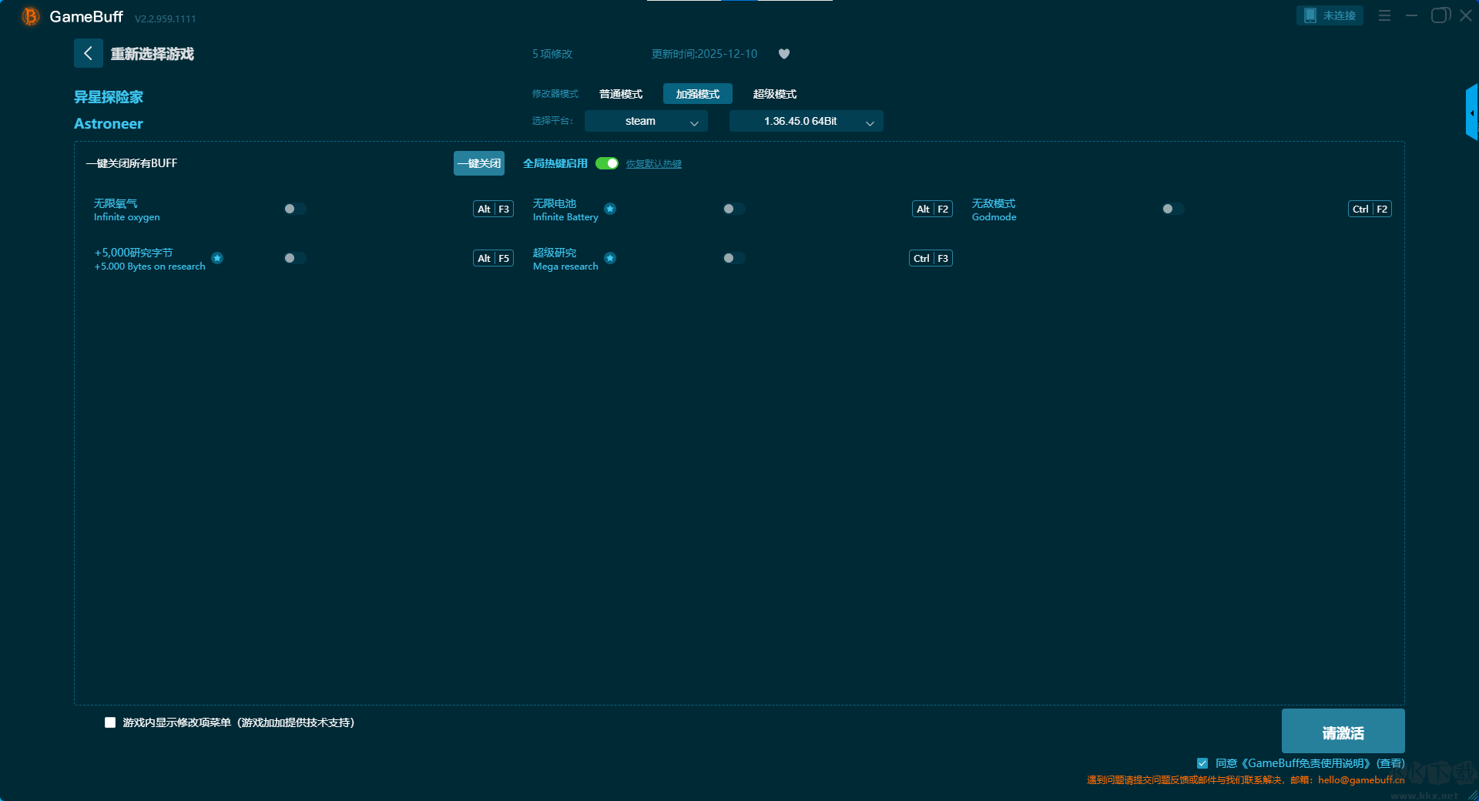1479x801 pixels.
Task: Click the 请激活 activation button
Action: [x=1343, y=731]
